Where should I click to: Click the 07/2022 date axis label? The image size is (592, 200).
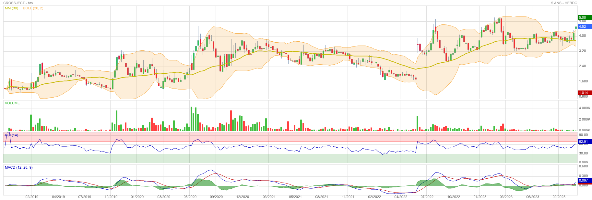pos(427,197)
